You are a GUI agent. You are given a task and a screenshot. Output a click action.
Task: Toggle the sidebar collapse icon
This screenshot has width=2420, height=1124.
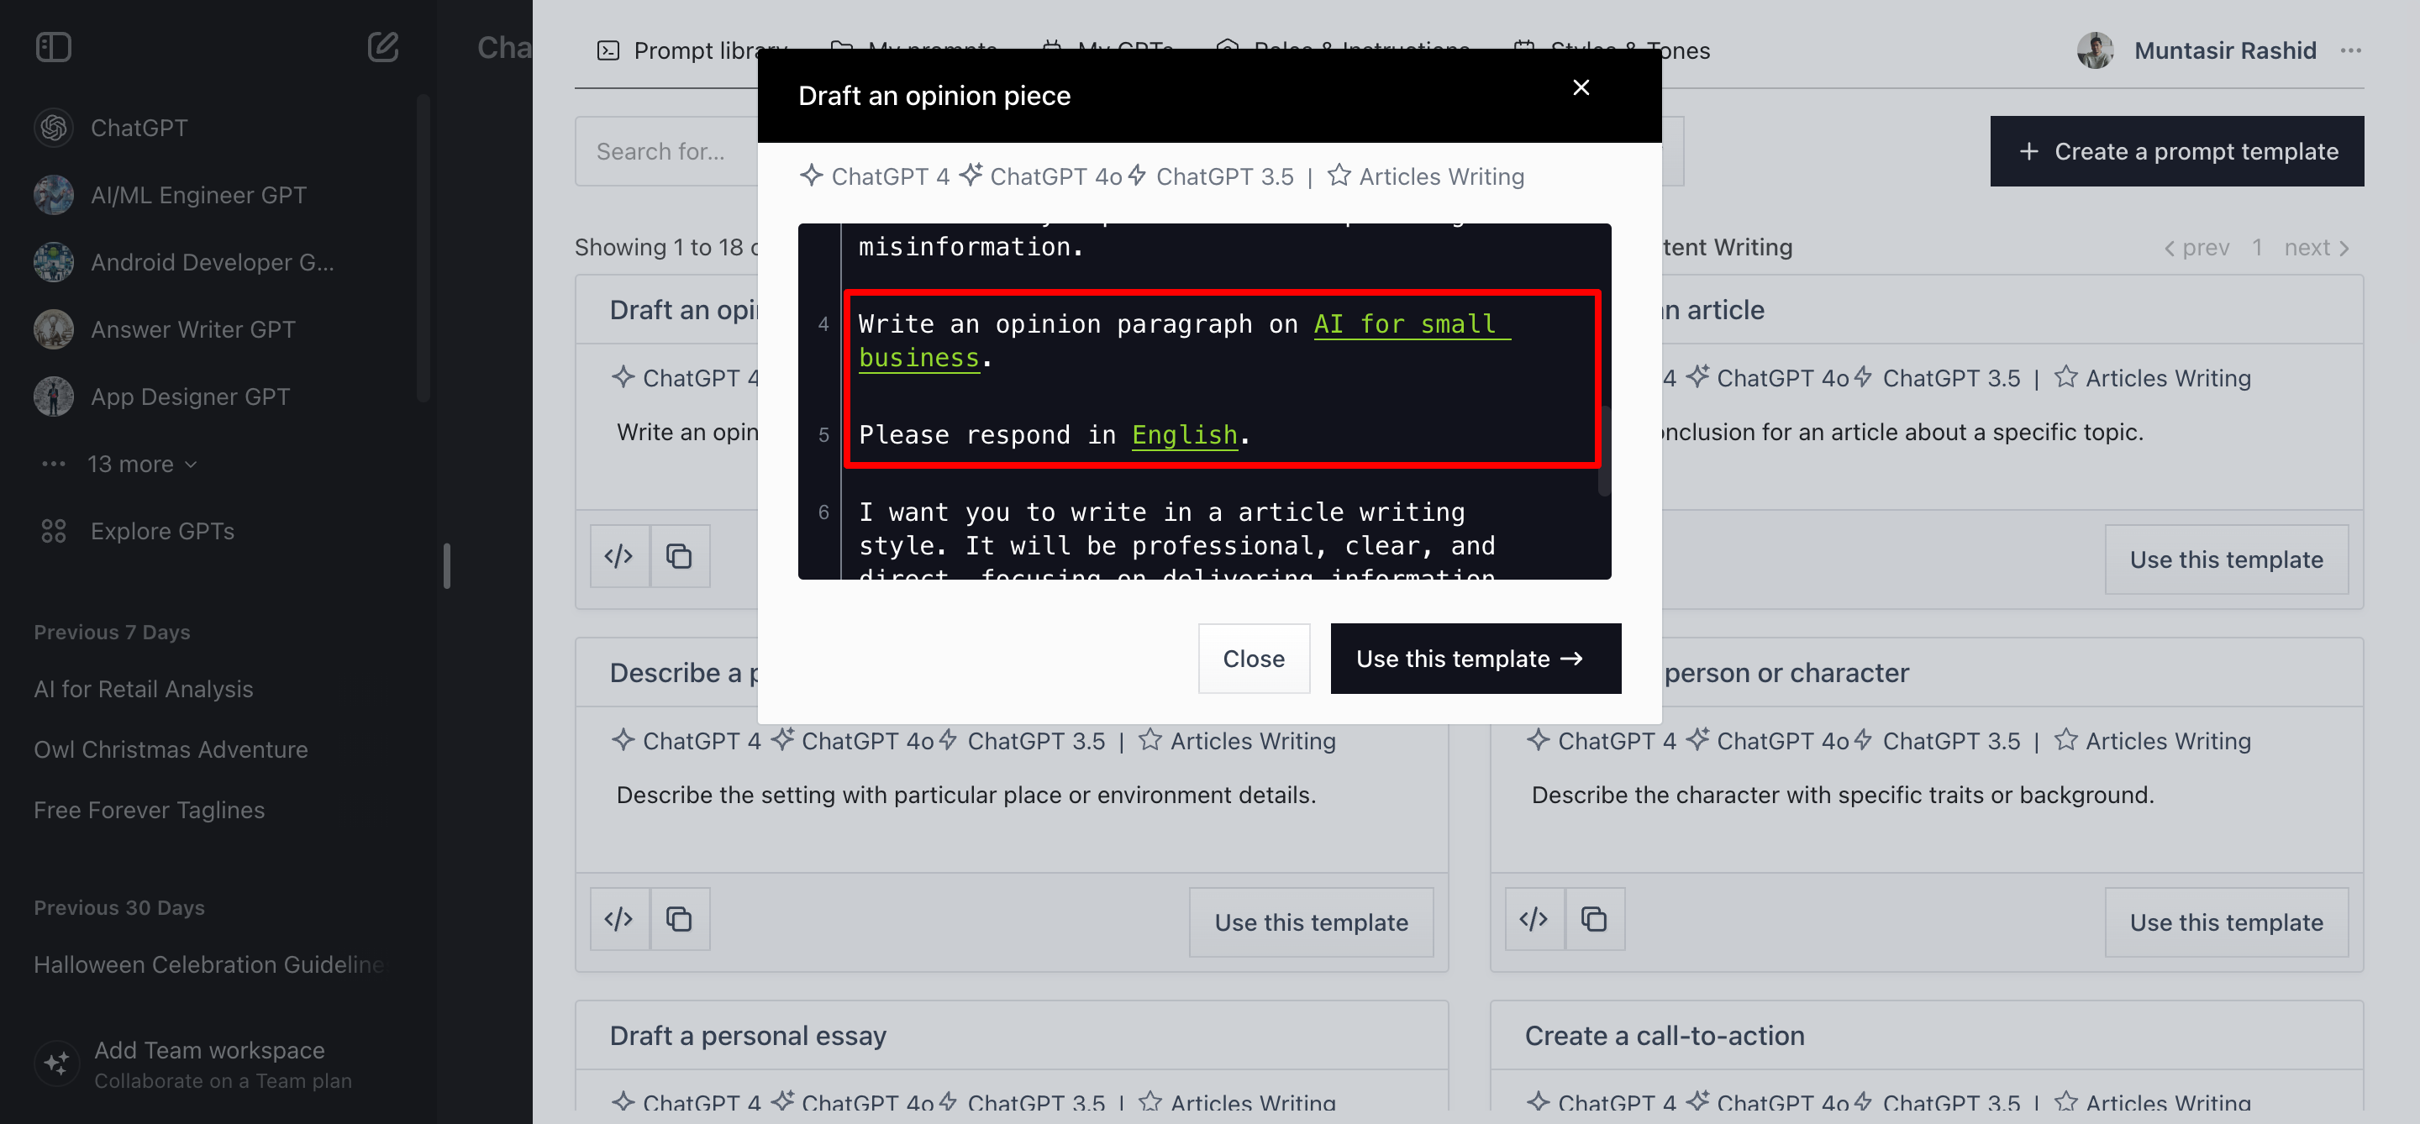[54, 47]
